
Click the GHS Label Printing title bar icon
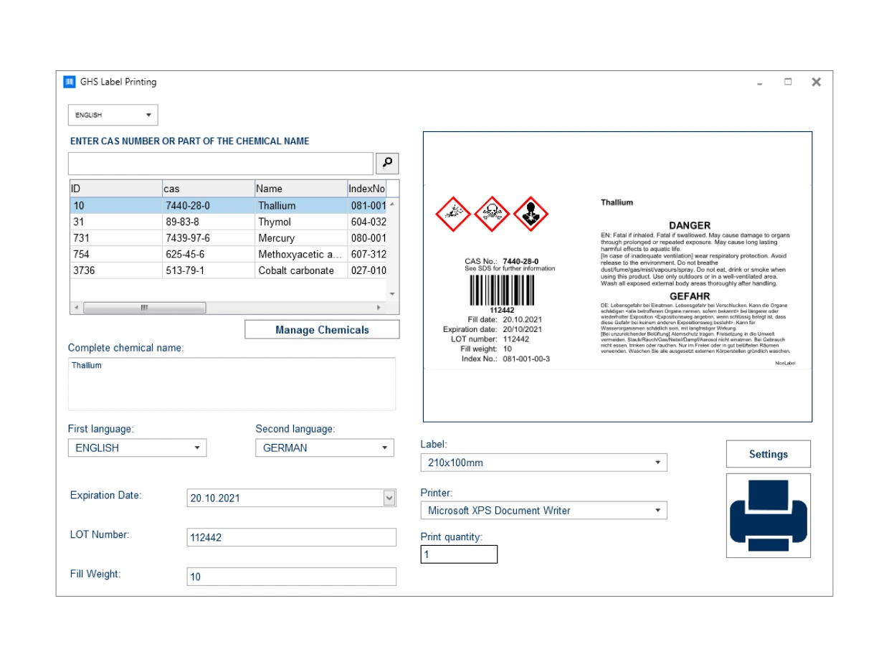point(69,82)
